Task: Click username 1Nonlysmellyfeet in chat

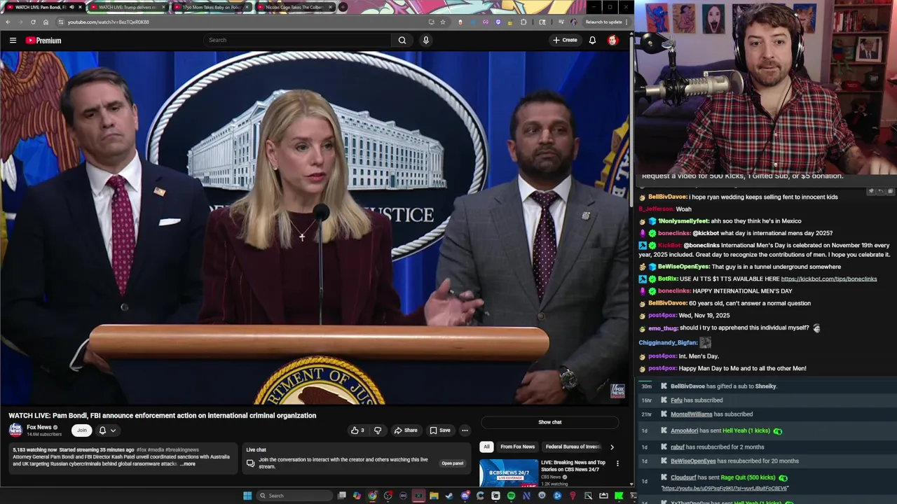Action: pyautogui.click(x=683, y=221)
